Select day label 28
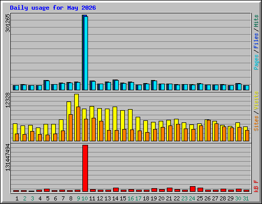The width and height of the screenshot is (262, 204). coord(223,198)
